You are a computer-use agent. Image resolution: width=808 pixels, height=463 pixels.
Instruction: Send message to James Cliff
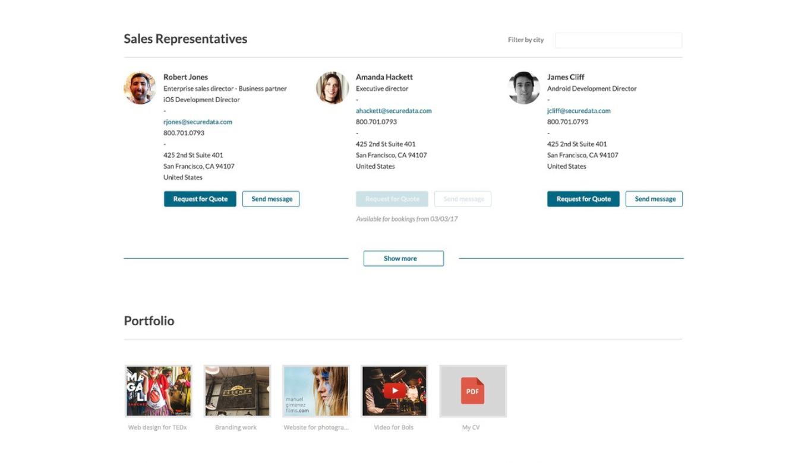[654, 199]
